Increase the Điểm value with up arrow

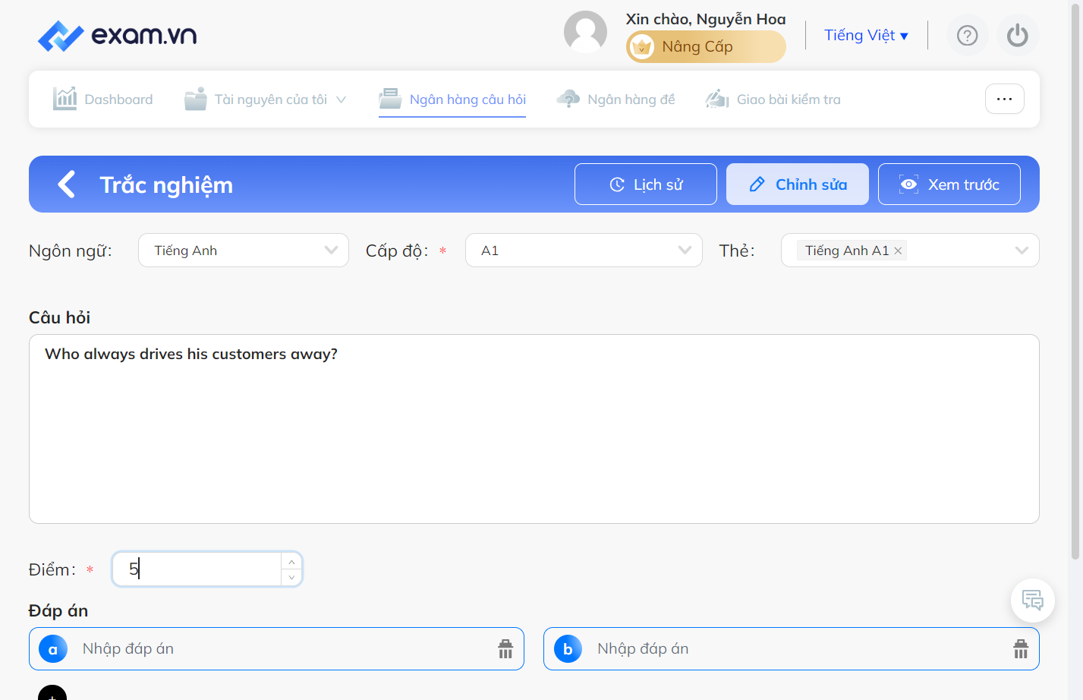[291, 562]
